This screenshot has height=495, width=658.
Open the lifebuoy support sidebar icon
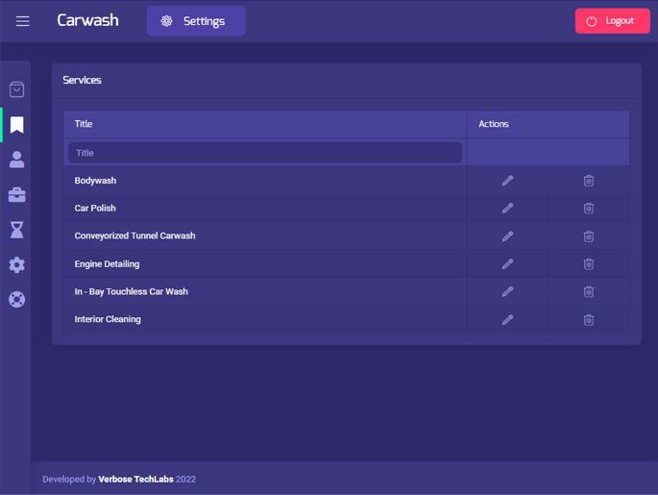(x=16, y=299)
